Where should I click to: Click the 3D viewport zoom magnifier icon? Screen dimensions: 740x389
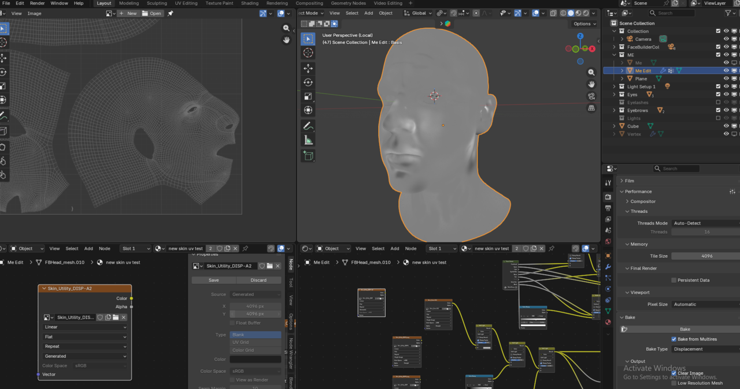[x=591, y=73]
